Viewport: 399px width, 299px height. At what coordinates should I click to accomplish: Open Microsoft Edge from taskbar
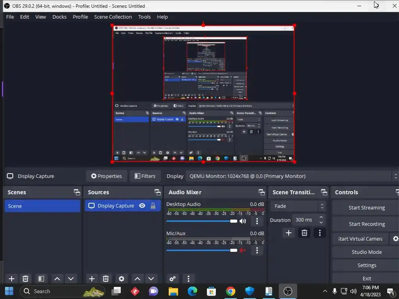point(192,291)
